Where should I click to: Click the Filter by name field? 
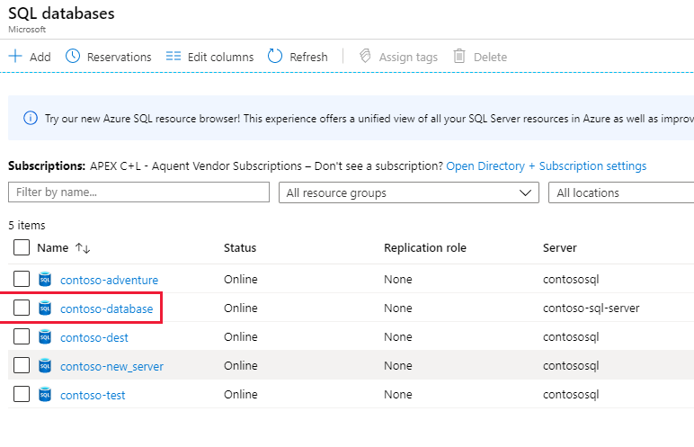138,192
